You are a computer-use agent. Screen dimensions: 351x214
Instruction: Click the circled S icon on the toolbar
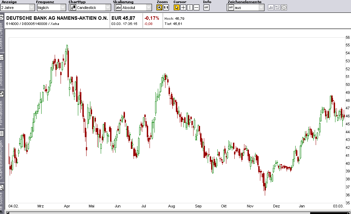point(283,7)
